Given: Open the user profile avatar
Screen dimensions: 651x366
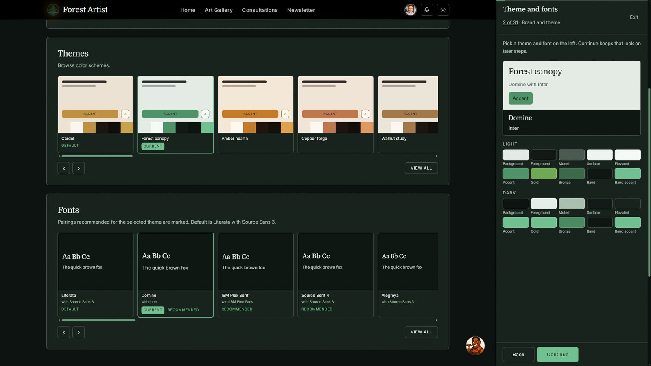Looking at the screenshot, I should point(411,10).
